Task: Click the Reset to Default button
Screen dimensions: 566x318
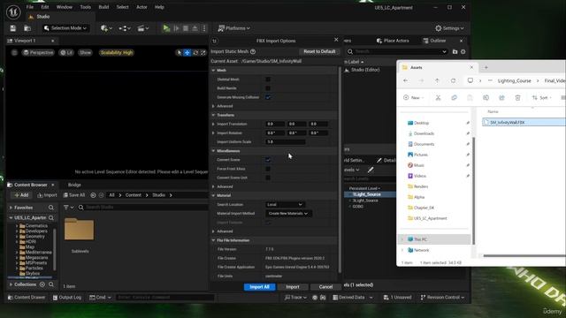Action: pyautogui.click(x=319, y=51)
